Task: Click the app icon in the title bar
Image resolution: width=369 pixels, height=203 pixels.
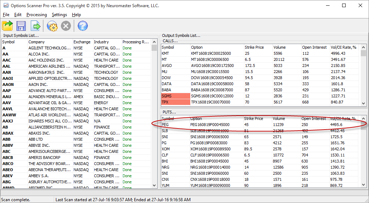Action: (6, 5)
